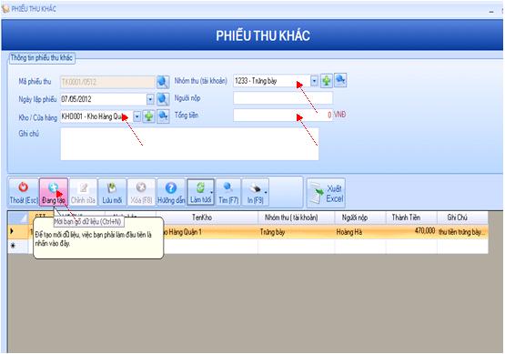
Task: Select the row with Hoàng Hà
Action: (x=248, y=231)
